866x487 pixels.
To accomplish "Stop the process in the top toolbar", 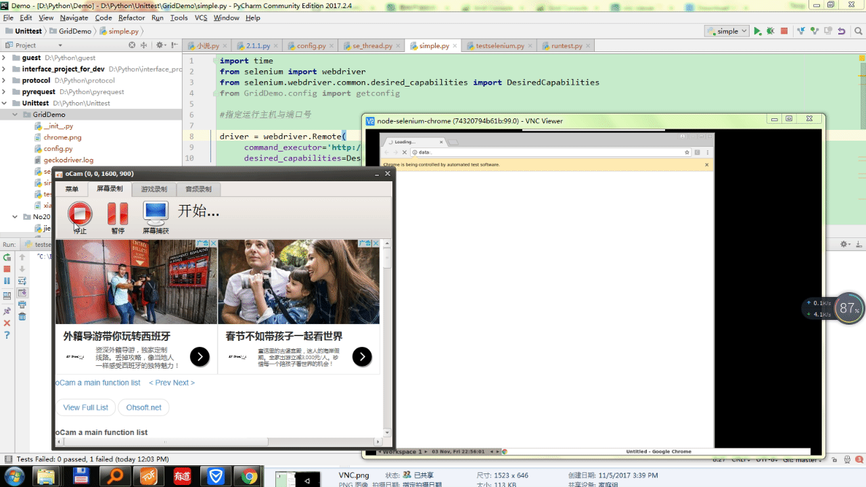I will click(784, 31).
